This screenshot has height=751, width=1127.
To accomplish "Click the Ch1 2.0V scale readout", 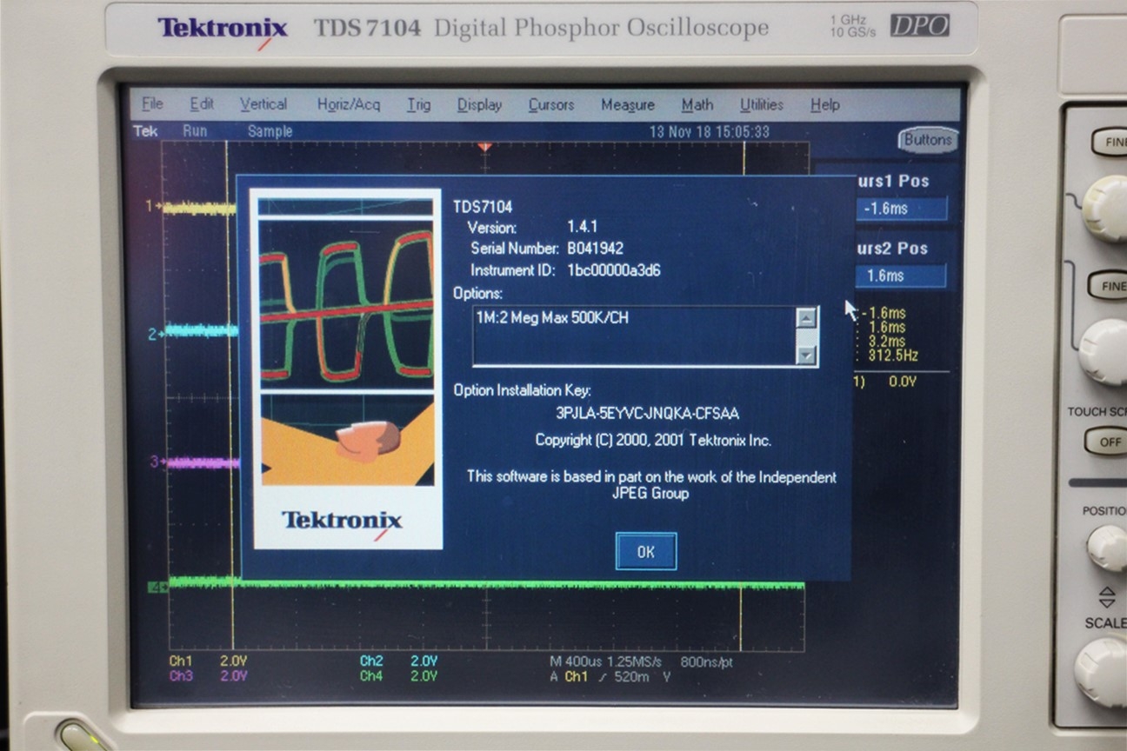I will click(x=208, y=661).
